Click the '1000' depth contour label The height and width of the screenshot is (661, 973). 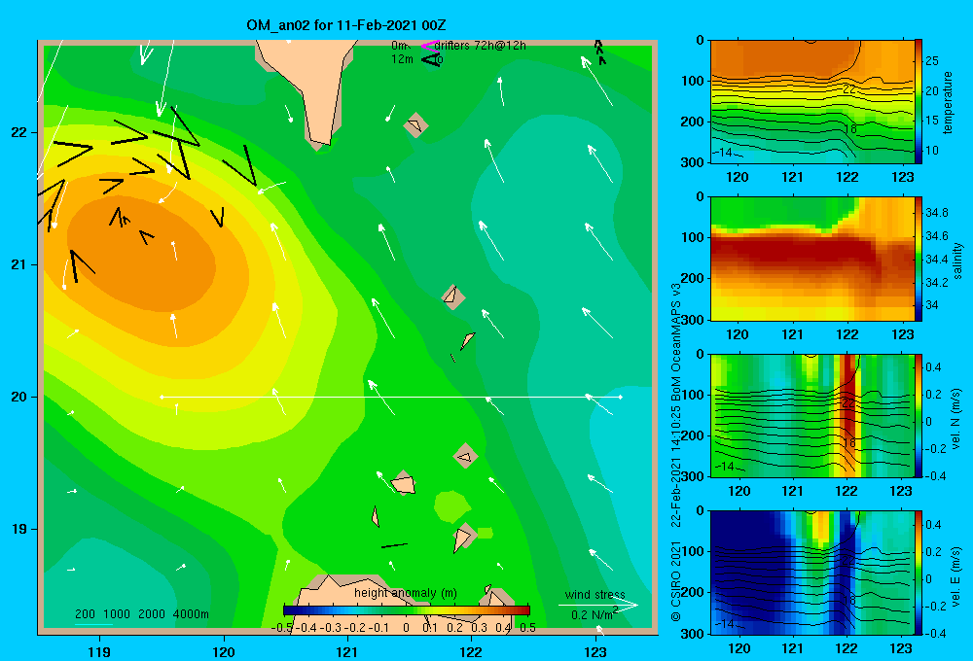tap(116, 614)
